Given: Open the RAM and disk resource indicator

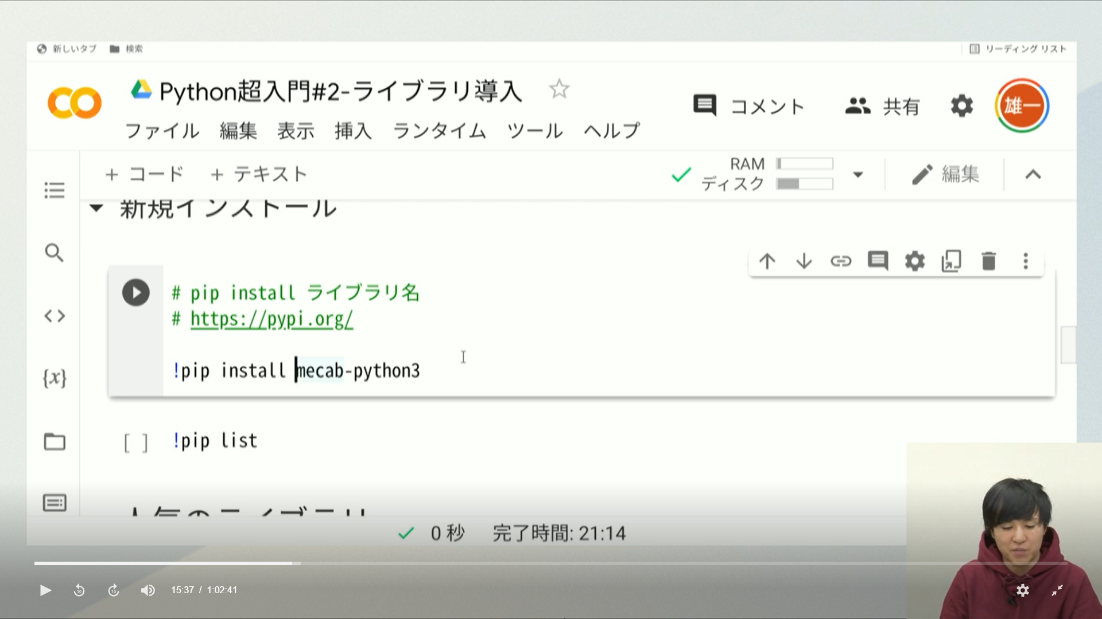Looking at the screenshot, I should click(x=766, y=174).
